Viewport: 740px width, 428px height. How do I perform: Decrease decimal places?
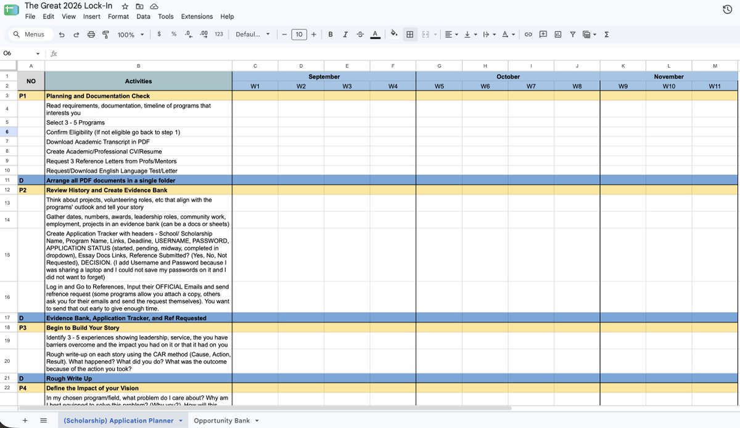pyautogui.click(x=188, y=34)
